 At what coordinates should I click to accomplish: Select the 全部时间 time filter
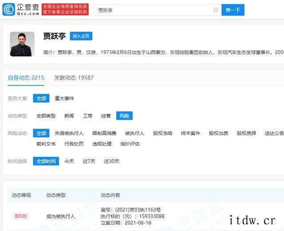[46, 161]
